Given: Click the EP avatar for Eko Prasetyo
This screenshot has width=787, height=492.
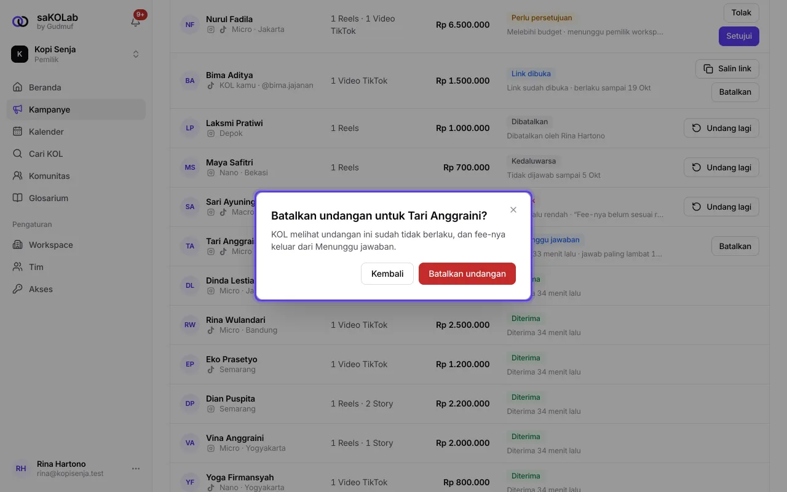Looking at the screenshot, I should click(x=190, y=364).
